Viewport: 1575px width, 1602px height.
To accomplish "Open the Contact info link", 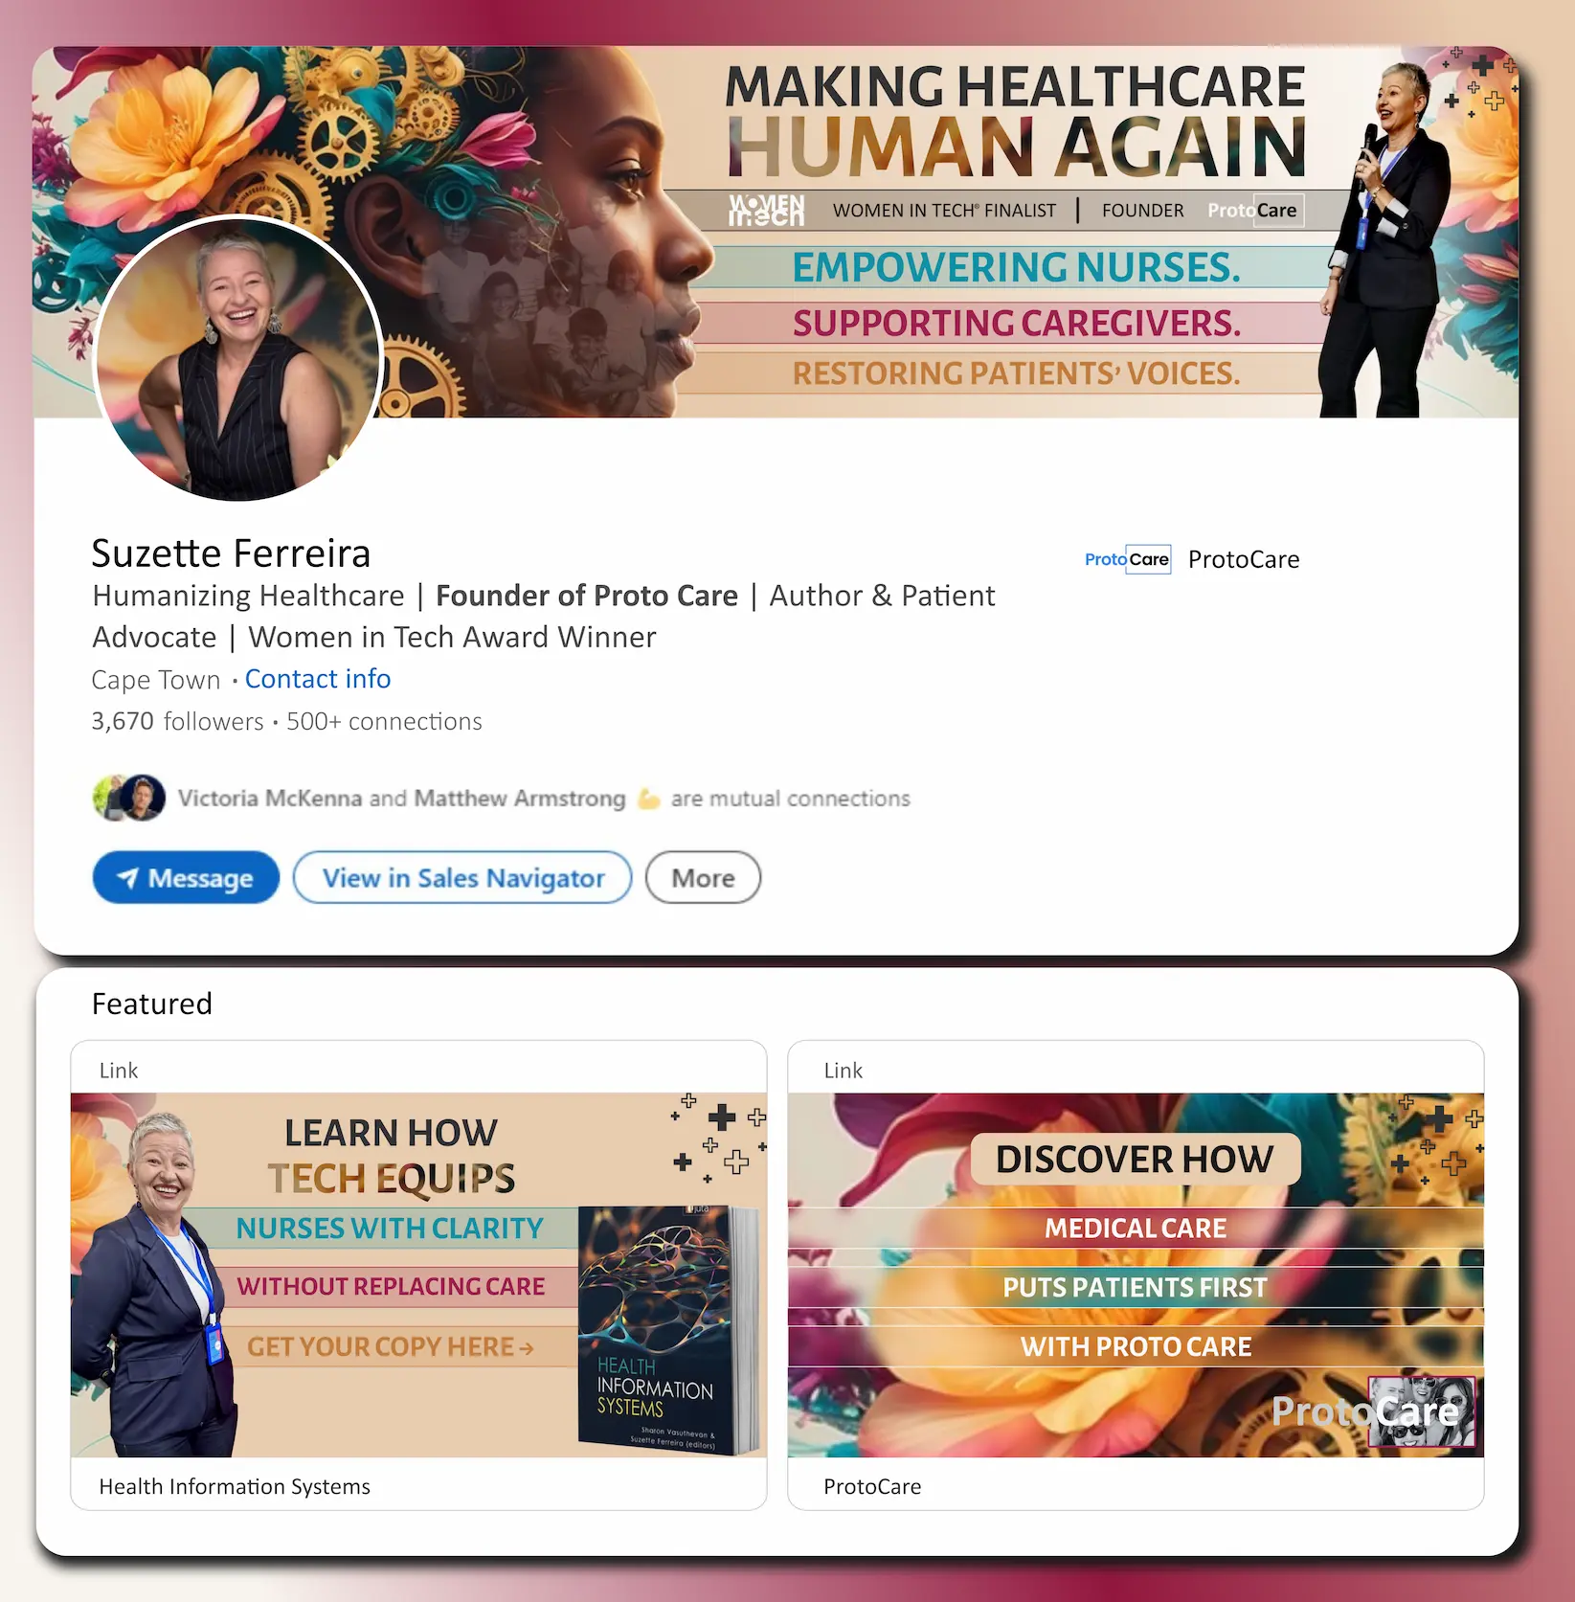I will [318, 679].
